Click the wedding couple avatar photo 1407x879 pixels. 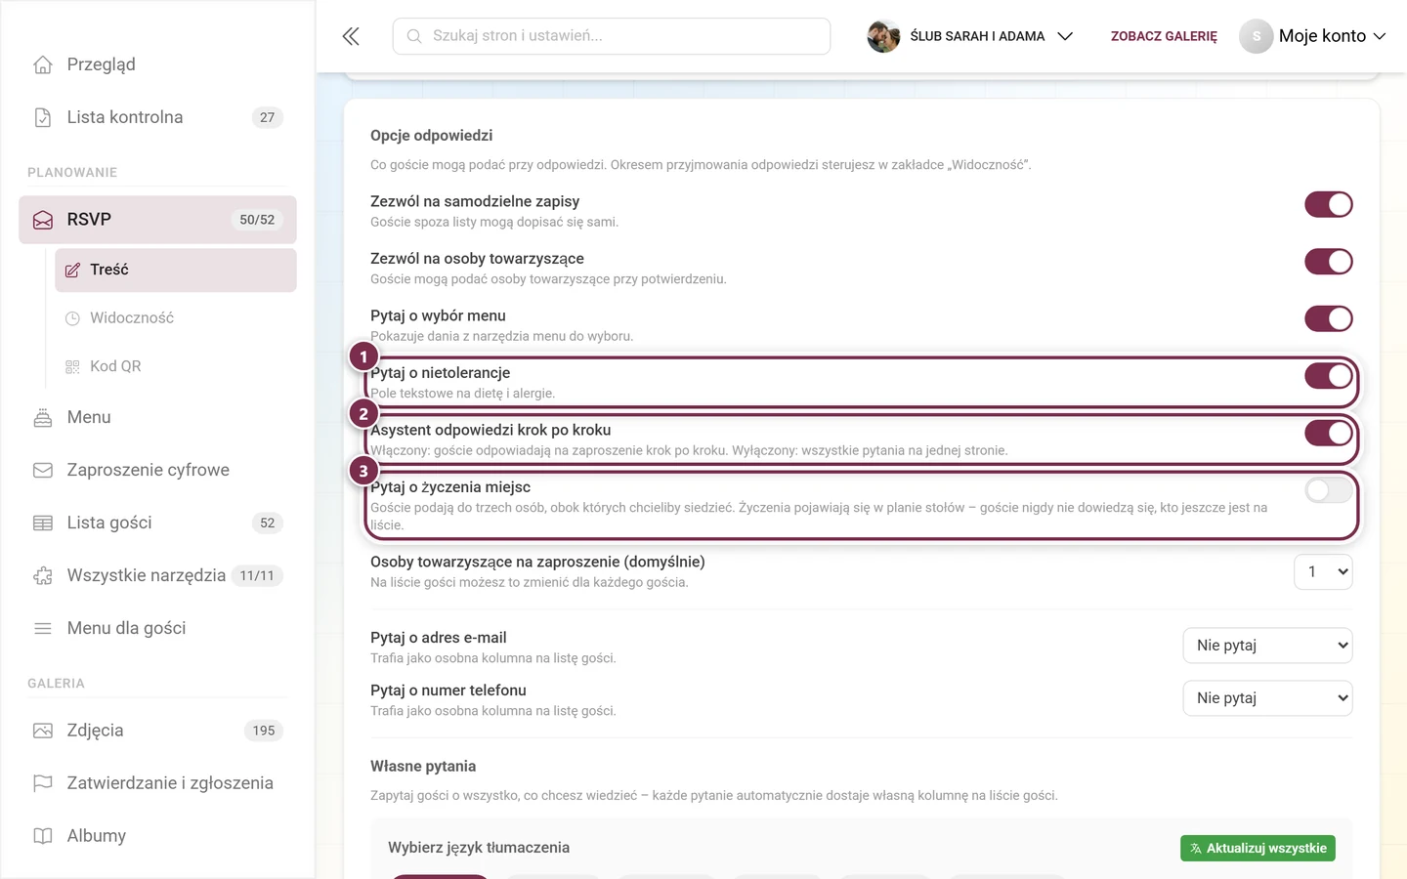pyautogui.click(x=883, y=36)
